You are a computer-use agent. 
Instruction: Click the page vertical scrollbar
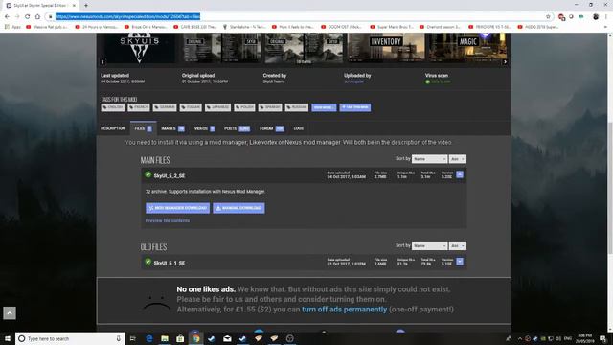(610, 188)
